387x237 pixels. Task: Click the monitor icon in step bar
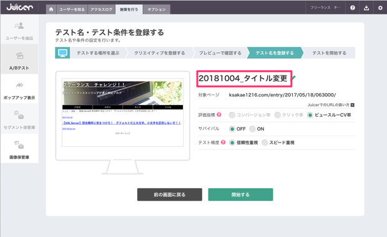tap(62, 53)
